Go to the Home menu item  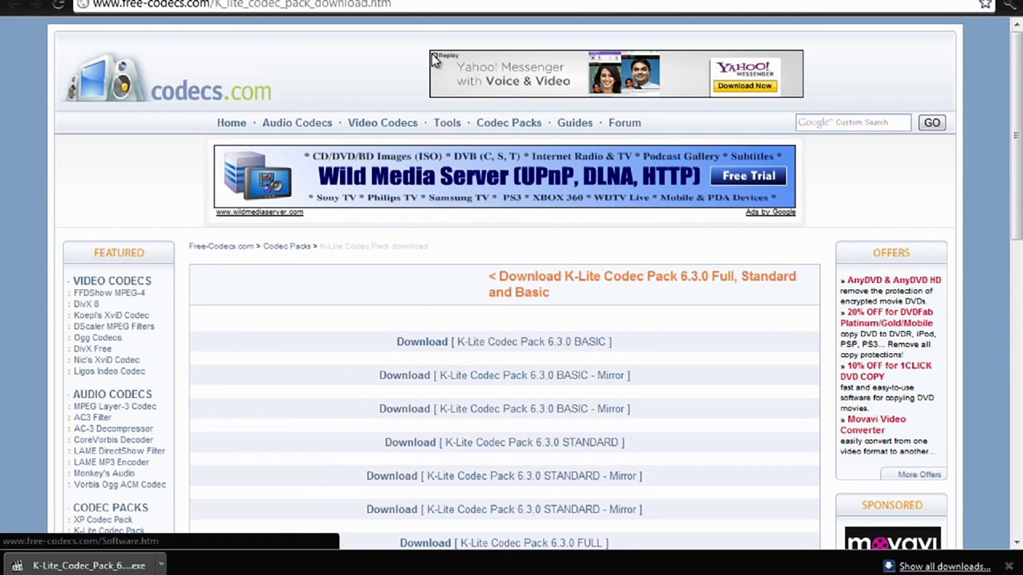pos(231,123)
